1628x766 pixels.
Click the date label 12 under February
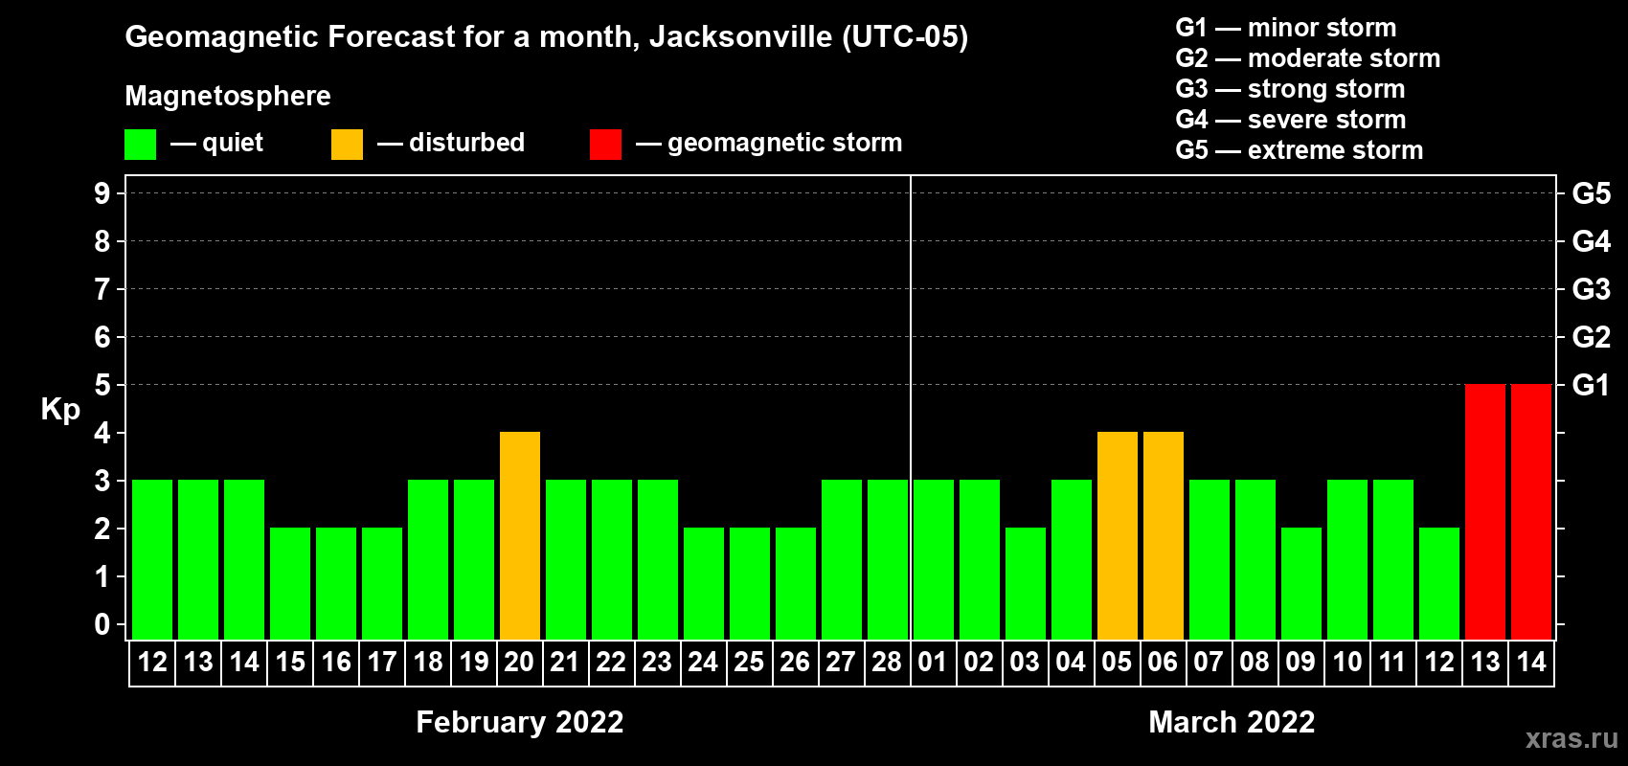pos(152,663)
